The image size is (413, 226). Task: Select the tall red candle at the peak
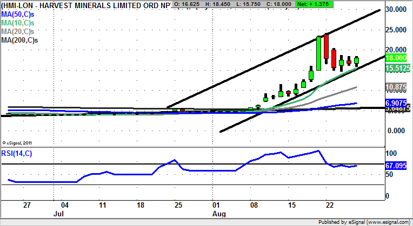pos(327,47)
